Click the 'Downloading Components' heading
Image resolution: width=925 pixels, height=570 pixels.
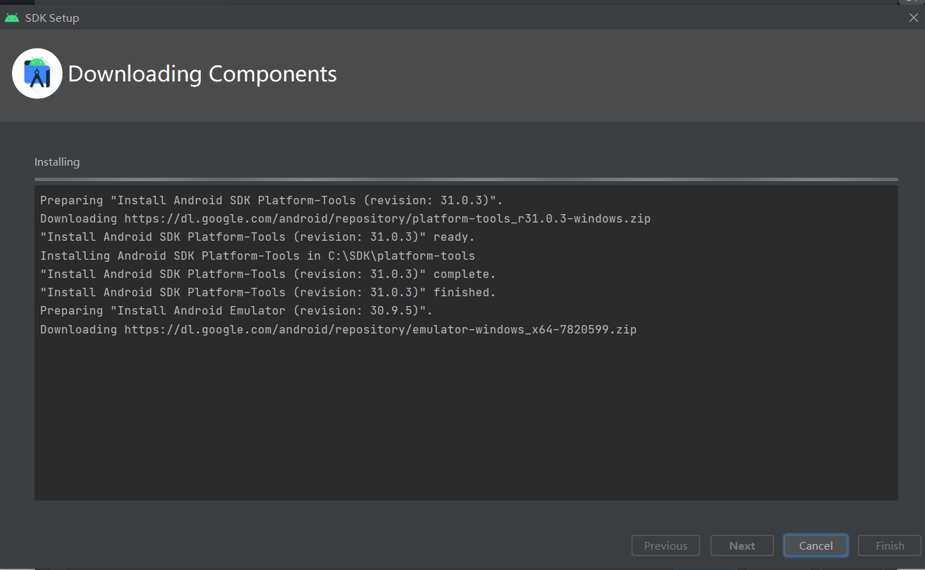202,74
